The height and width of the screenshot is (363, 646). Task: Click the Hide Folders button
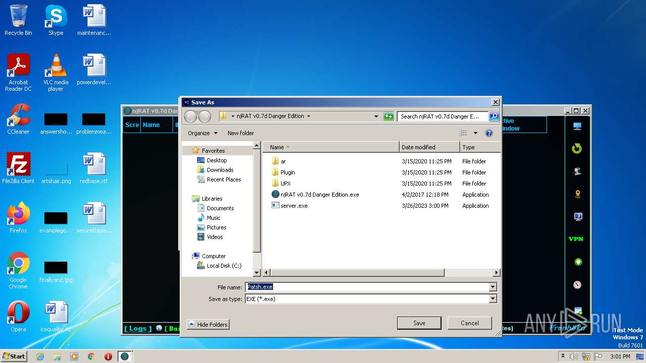coord(208,325)
